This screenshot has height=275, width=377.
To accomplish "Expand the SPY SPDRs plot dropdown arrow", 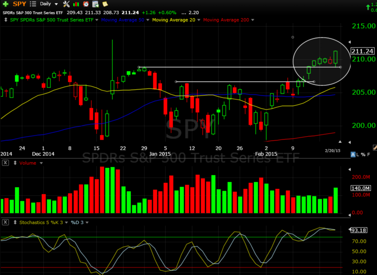I will point(97,20).
